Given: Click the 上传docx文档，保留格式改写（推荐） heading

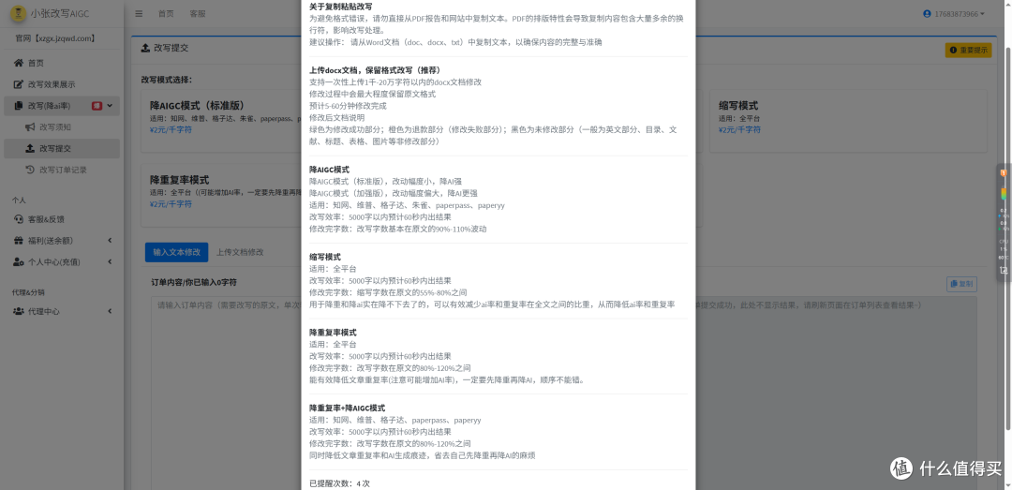Looking at the screenshot, I should pos(375,69).
